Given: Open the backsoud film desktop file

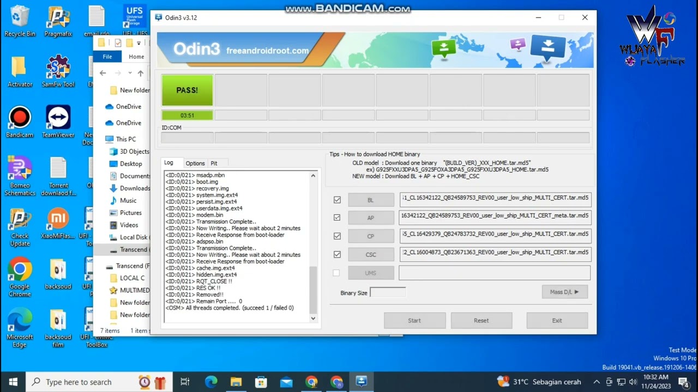Looking at the screenshot, I should click(x=58, y=328).
